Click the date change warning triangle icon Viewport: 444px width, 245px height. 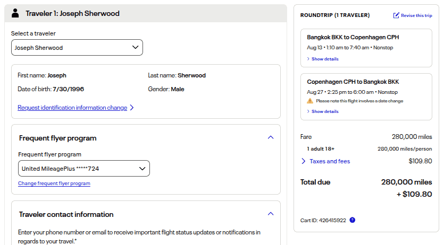[310, 101]
